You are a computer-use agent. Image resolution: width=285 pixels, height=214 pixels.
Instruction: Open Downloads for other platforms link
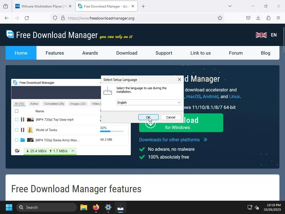point(169,140)
